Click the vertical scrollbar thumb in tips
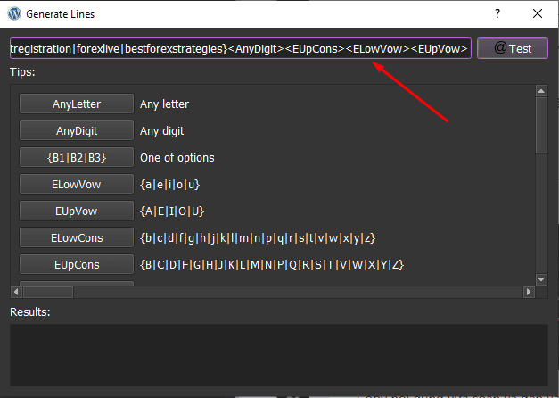Viewport: 559px width, 398px height. coord(541,125)
